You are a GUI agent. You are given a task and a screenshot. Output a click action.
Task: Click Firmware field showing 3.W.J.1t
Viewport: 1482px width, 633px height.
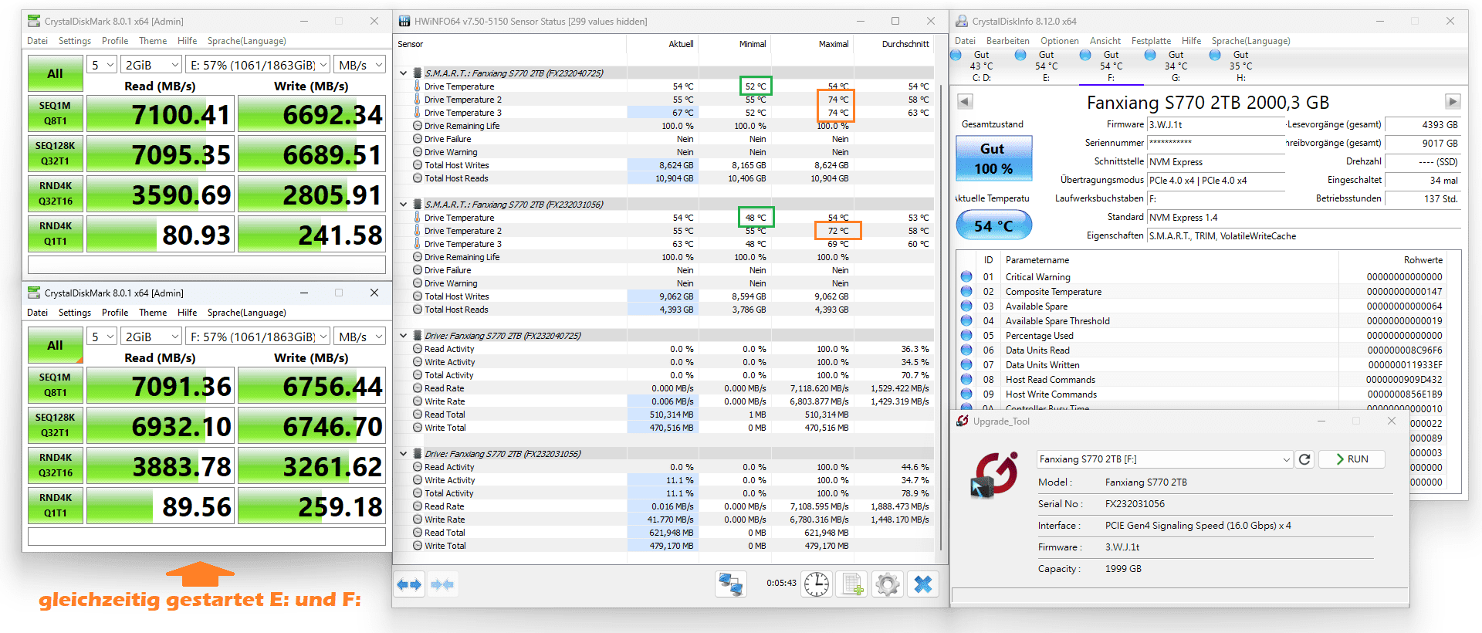click(x=1216, y=124)
